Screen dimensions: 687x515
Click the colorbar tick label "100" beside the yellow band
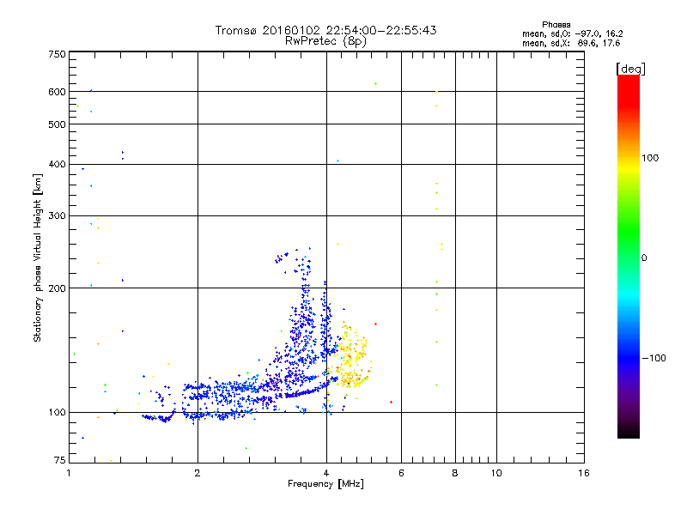tap(650, 158)
